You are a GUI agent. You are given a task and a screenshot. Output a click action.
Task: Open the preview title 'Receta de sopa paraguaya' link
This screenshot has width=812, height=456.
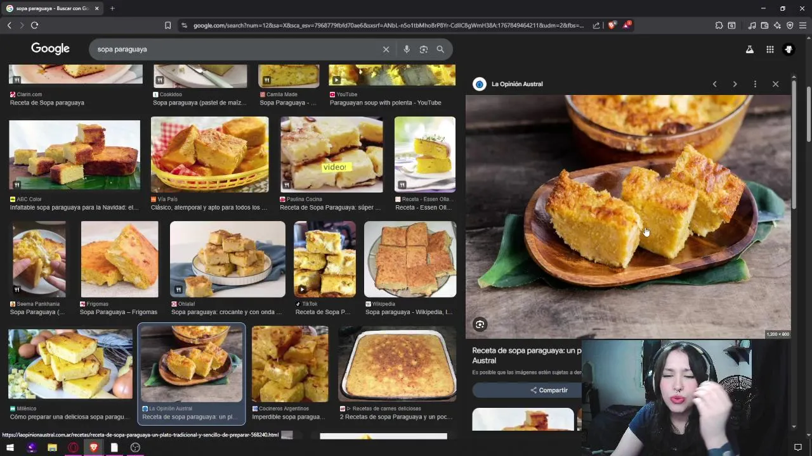527,355
